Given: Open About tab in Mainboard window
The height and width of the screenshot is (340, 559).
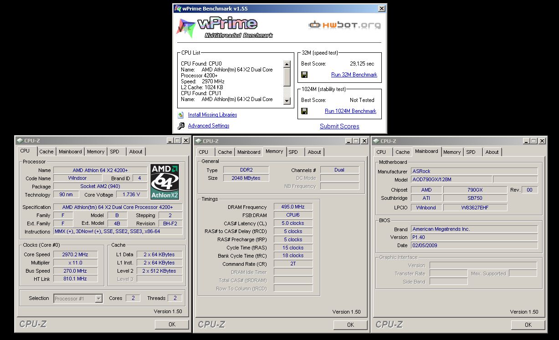Looking at the screenshot, I should coord(492,152).
